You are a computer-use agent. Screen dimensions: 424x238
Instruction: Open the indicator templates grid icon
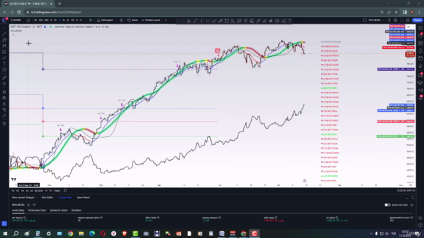pos(121,20)
